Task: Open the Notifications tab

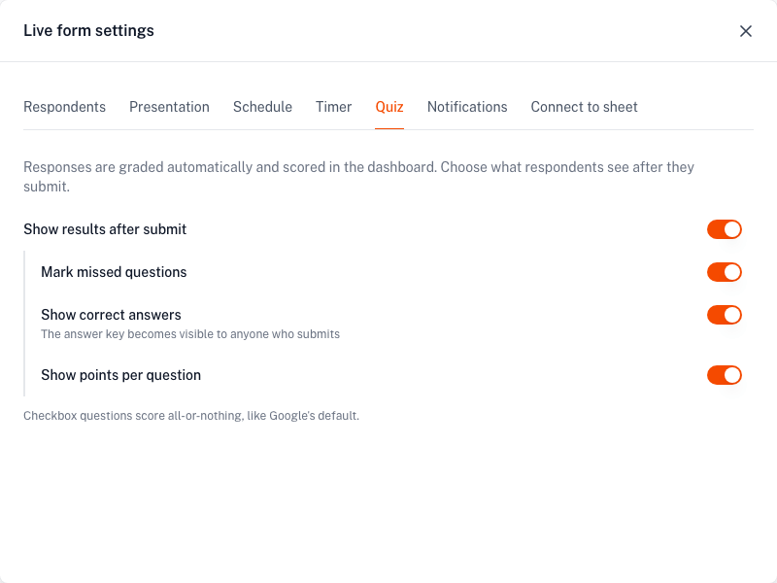Action: click(x=467, y=107)
